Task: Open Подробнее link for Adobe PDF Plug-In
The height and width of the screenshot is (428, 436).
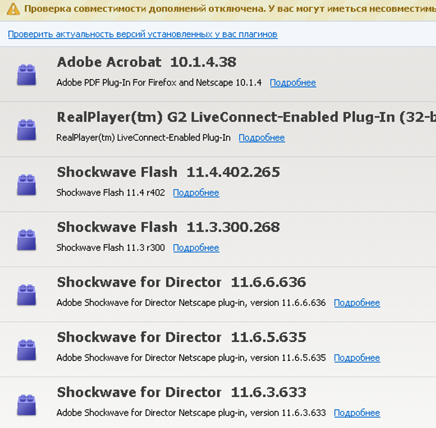Action: [293, 83]
